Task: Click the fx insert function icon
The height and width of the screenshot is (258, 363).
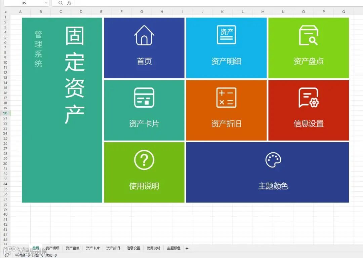Action: point(69,3)
